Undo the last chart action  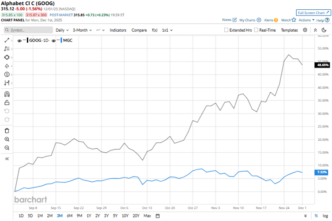7,111
